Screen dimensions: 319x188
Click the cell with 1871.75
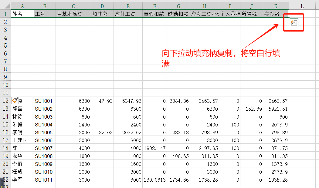tap(276, 148)
